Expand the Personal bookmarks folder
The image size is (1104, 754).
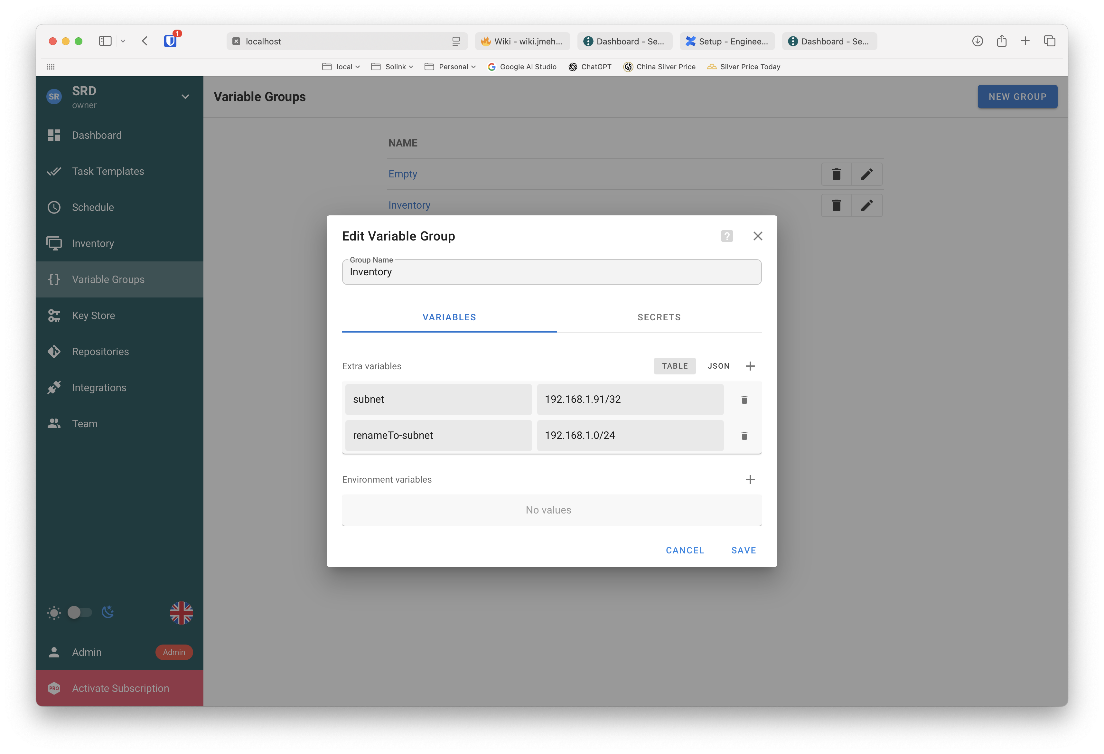[450, 67]
